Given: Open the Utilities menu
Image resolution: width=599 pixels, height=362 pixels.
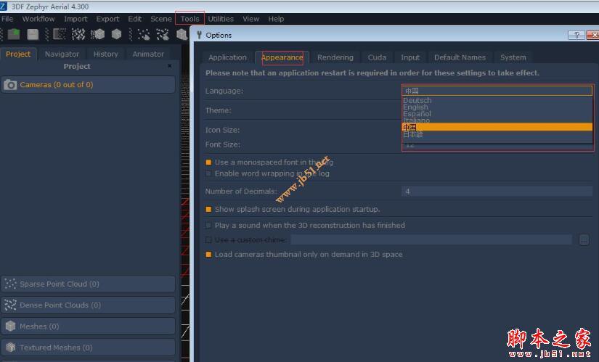Looking at the screenshot, I should (221, 19).
